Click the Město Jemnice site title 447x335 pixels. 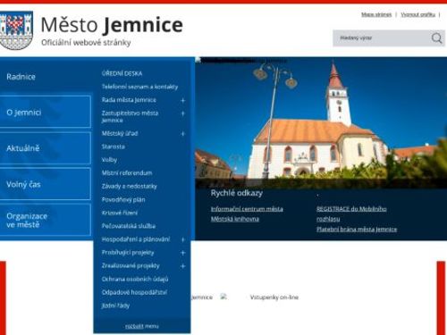coord(112,24)
